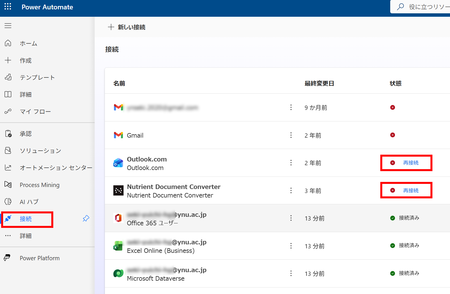Click 再接続 for Nutrient Document Converter

pyautogui.click(x=411, y=190)
